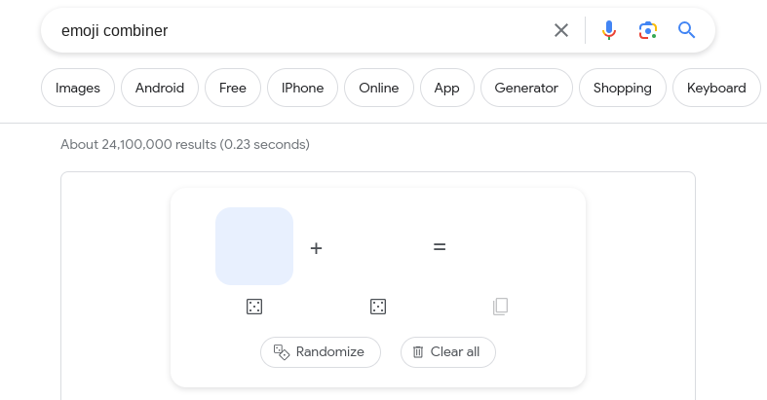Open Google Lens camera search
767x400 pixels.
click(x=648, y=30)
